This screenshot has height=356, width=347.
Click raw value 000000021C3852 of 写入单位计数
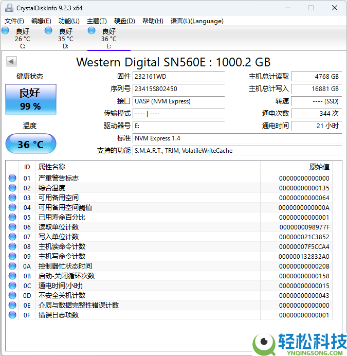click(304, 237)
